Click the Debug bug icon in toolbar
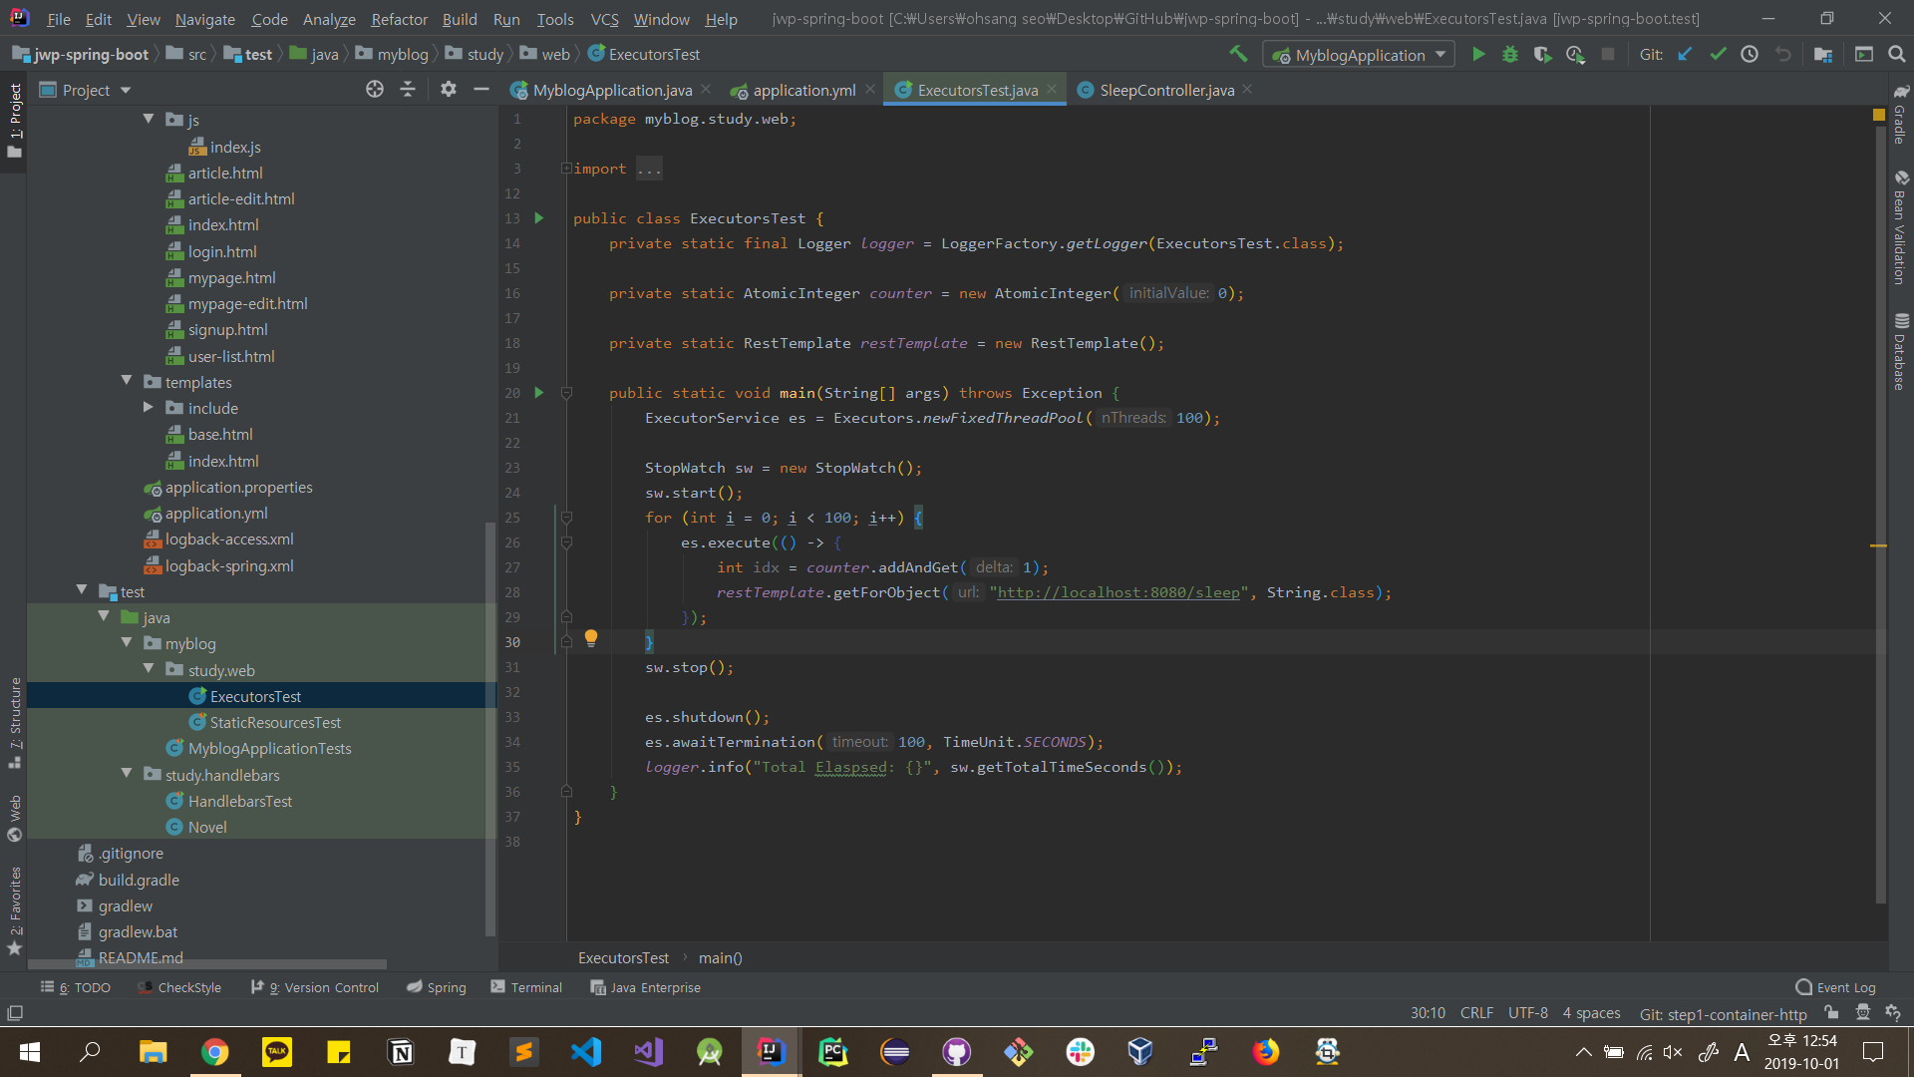This screenshot has height=1077, width=1914. click(1510, 55)
